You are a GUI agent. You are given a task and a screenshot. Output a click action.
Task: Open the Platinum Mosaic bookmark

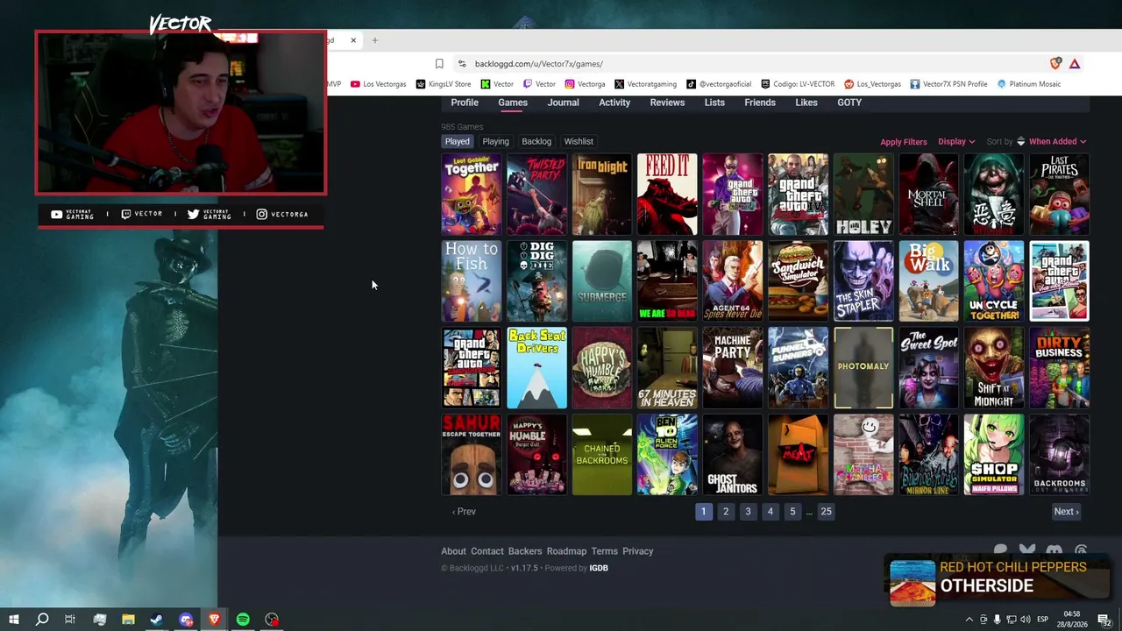point(1028,84)
